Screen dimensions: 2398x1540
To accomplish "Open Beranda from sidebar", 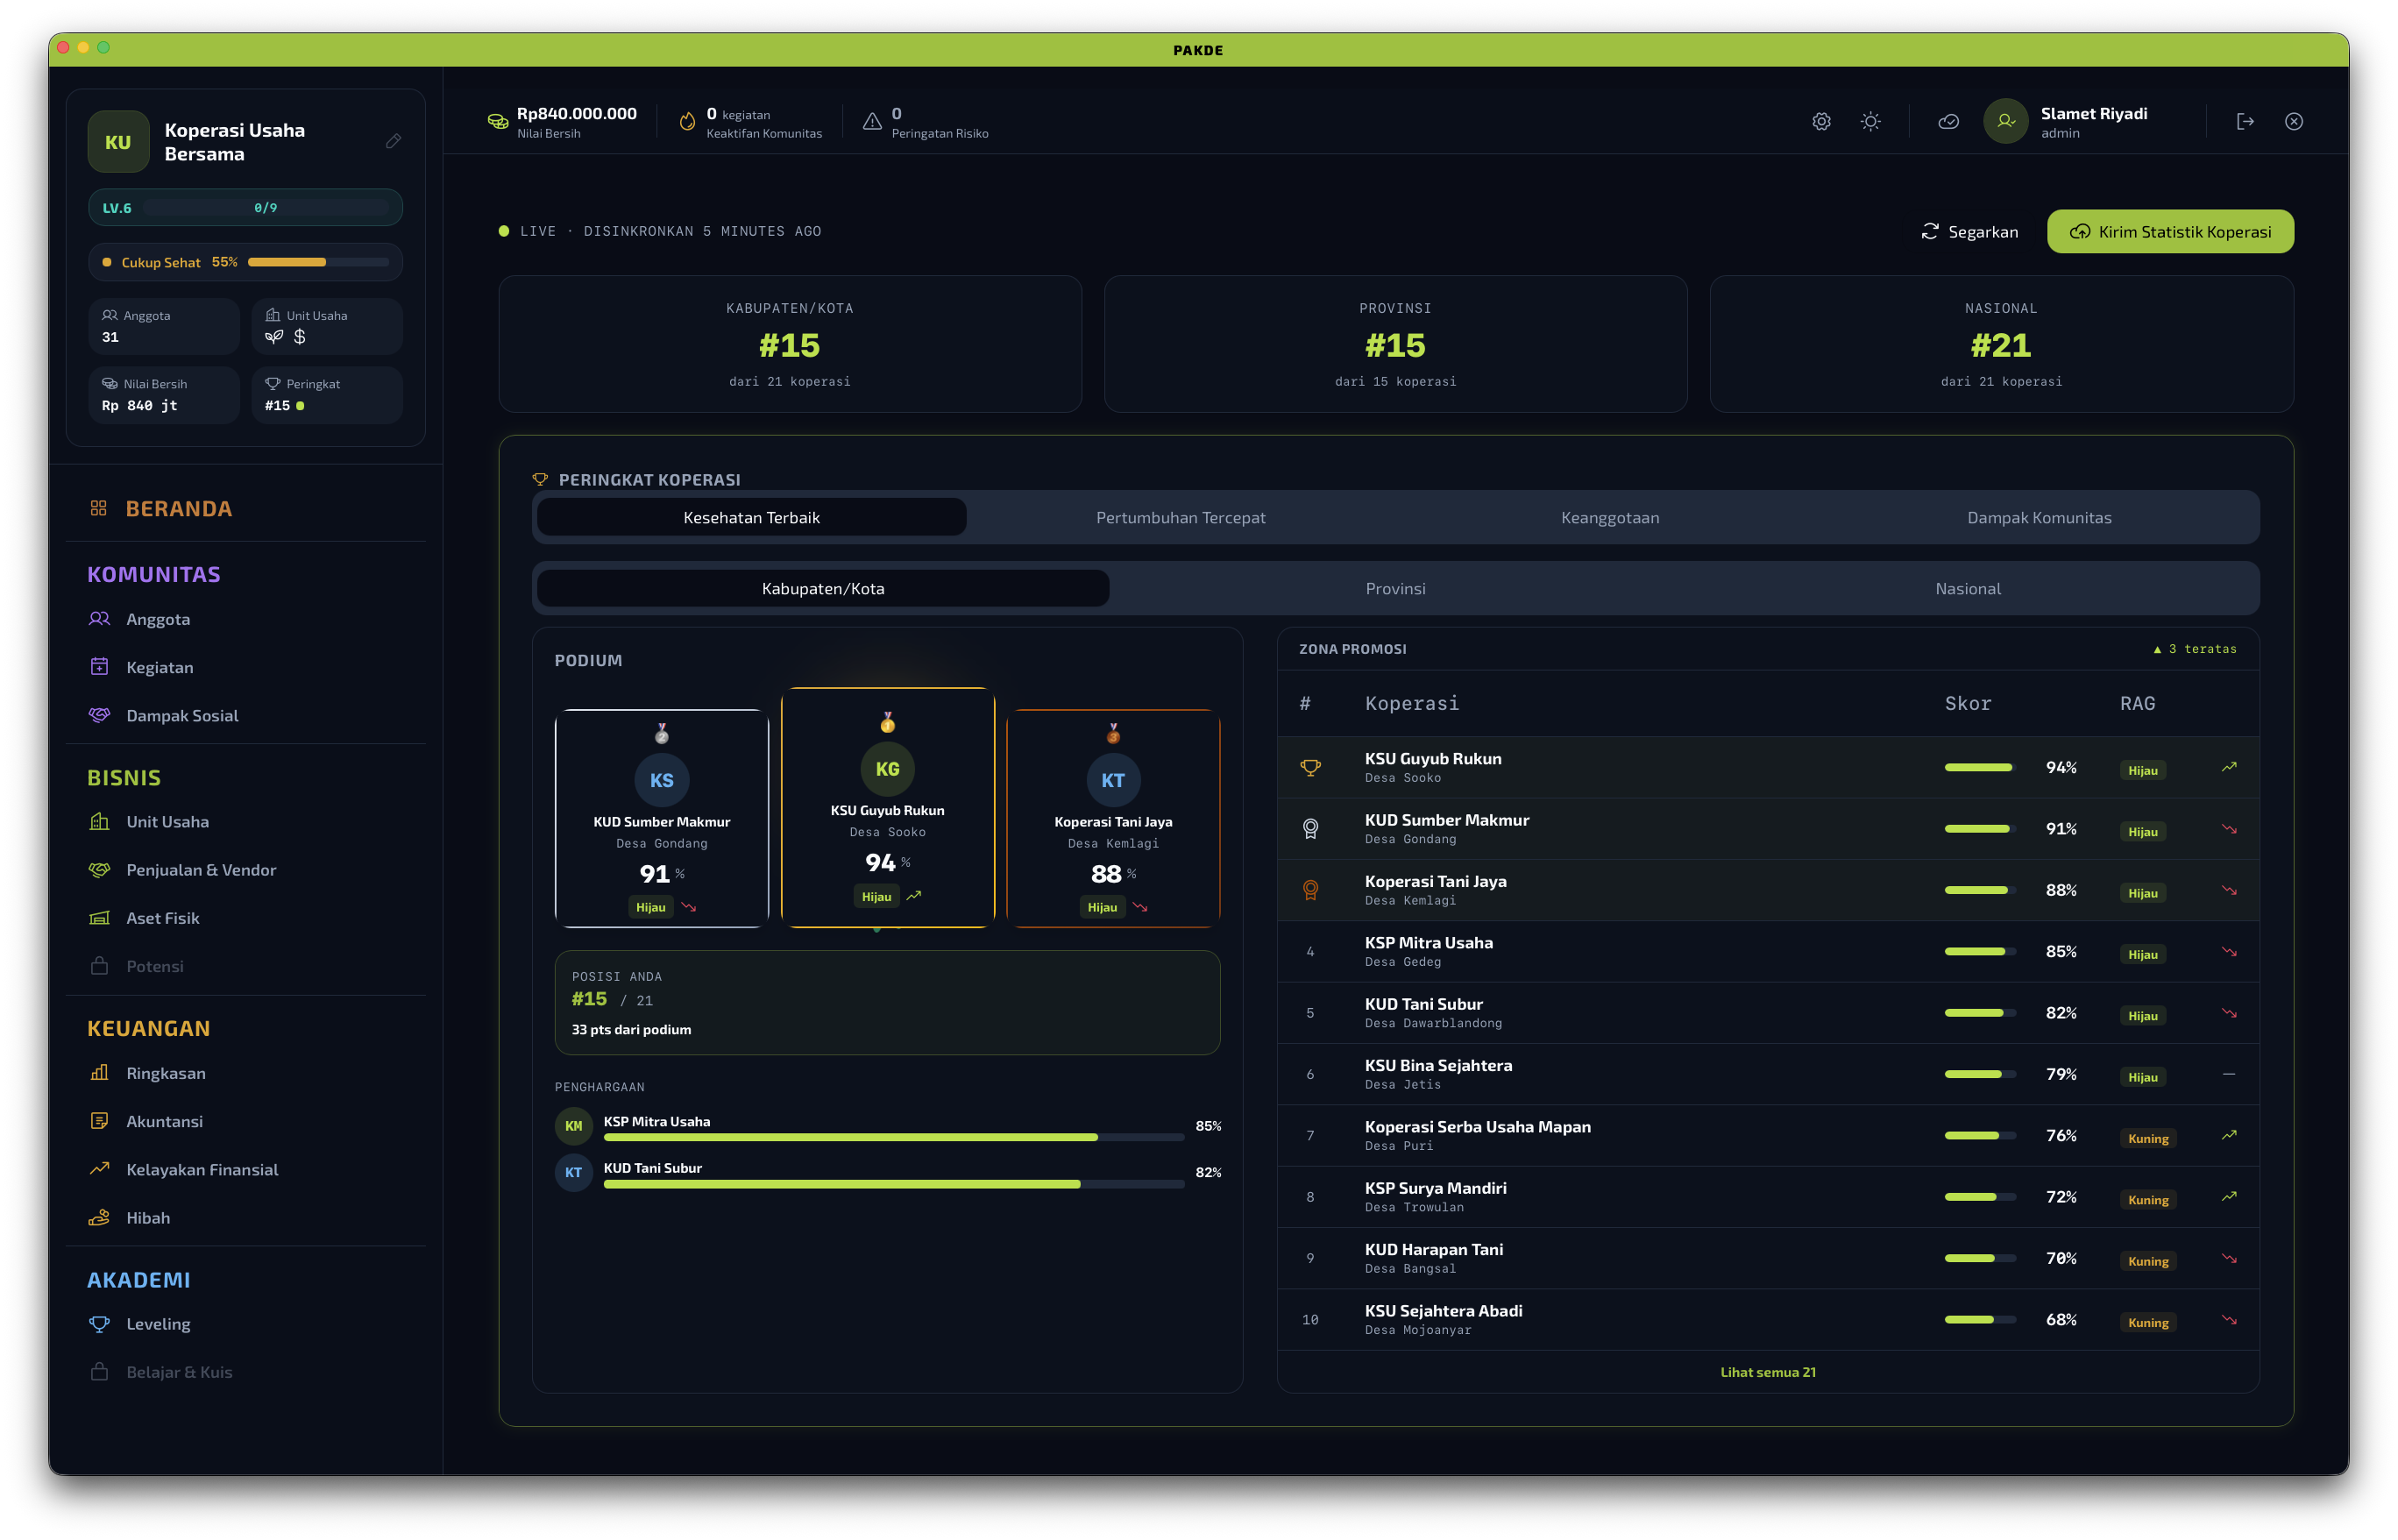I will pyautogui.click(x=245, y=509).
